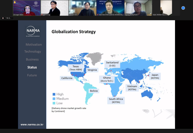Select Ali Asgar Tahoori's video thumbnail
Screen dimensions: 193x133
tap(27, 8)
